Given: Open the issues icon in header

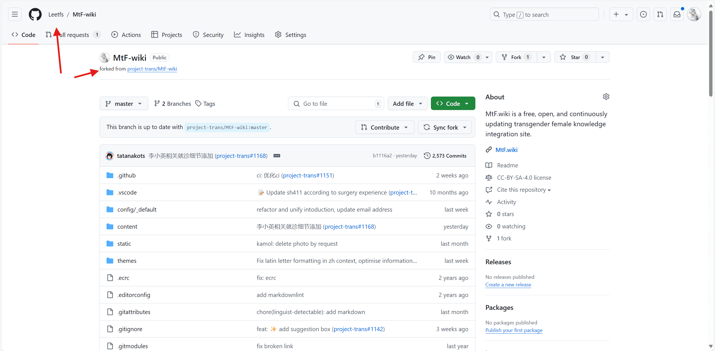Looking at the screenshot, I should pos(643,14).
